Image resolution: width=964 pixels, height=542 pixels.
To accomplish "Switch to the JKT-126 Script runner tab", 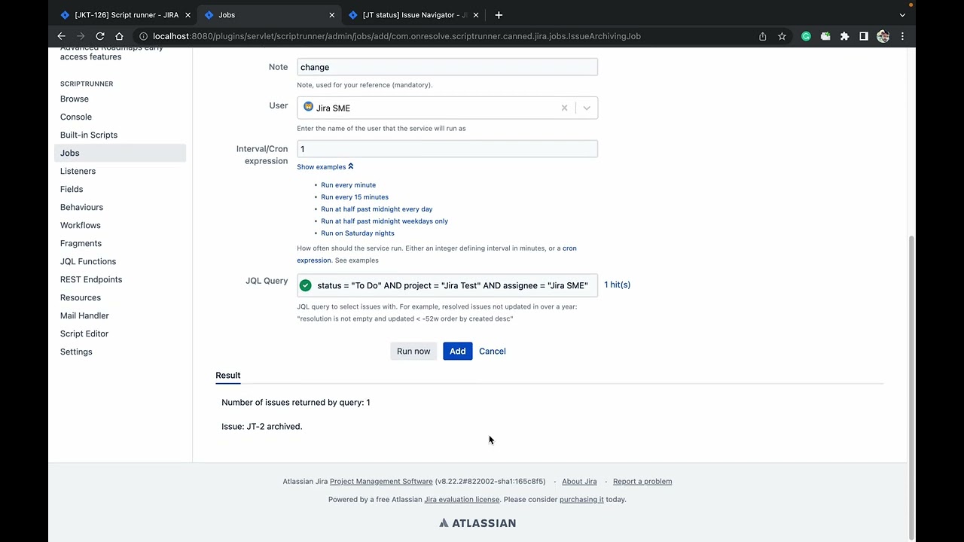I will tap(127, 15).
